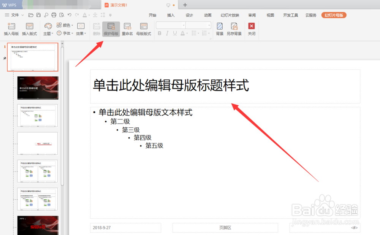Click the line spacing icon in quick toolbar
The image size is (380, 235).
click(x=103, y=15)
